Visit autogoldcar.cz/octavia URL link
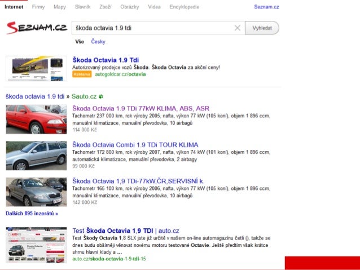The image size is (360, 270). pyautogui.click(x=120, y=74)
